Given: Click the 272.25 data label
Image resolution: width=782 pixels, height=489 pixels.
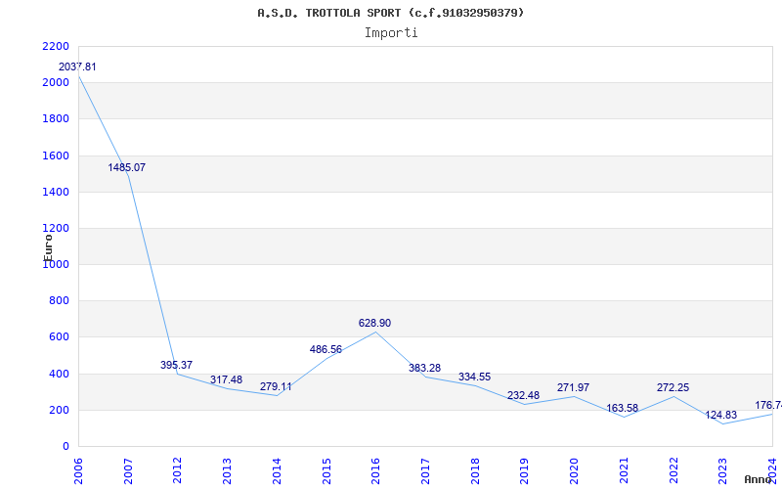Looking at the screenshot, I should coord(673,387).
